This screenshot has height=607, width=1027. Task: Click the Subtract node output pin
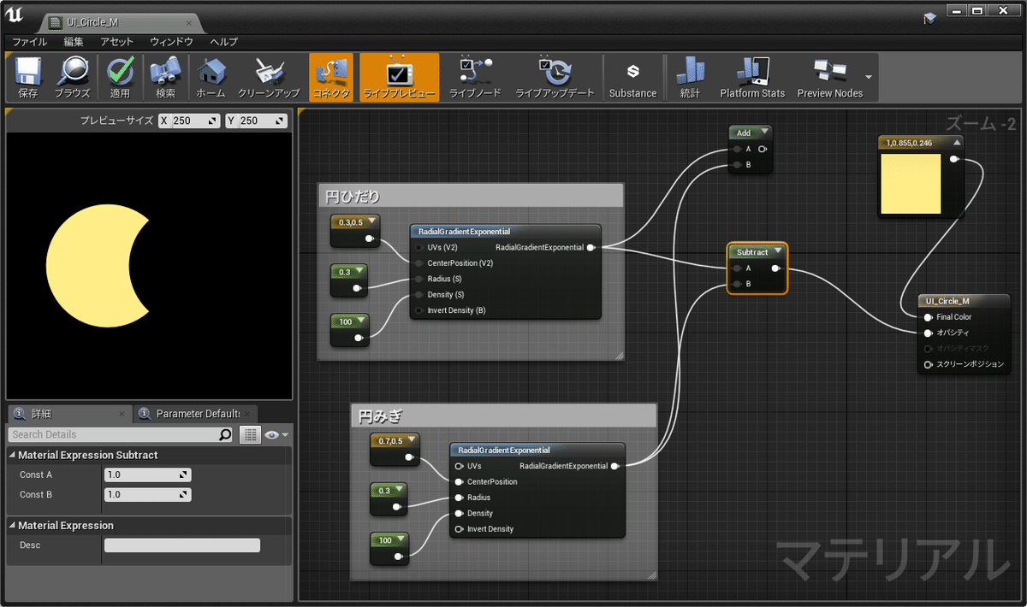click(x=775, y=268)
